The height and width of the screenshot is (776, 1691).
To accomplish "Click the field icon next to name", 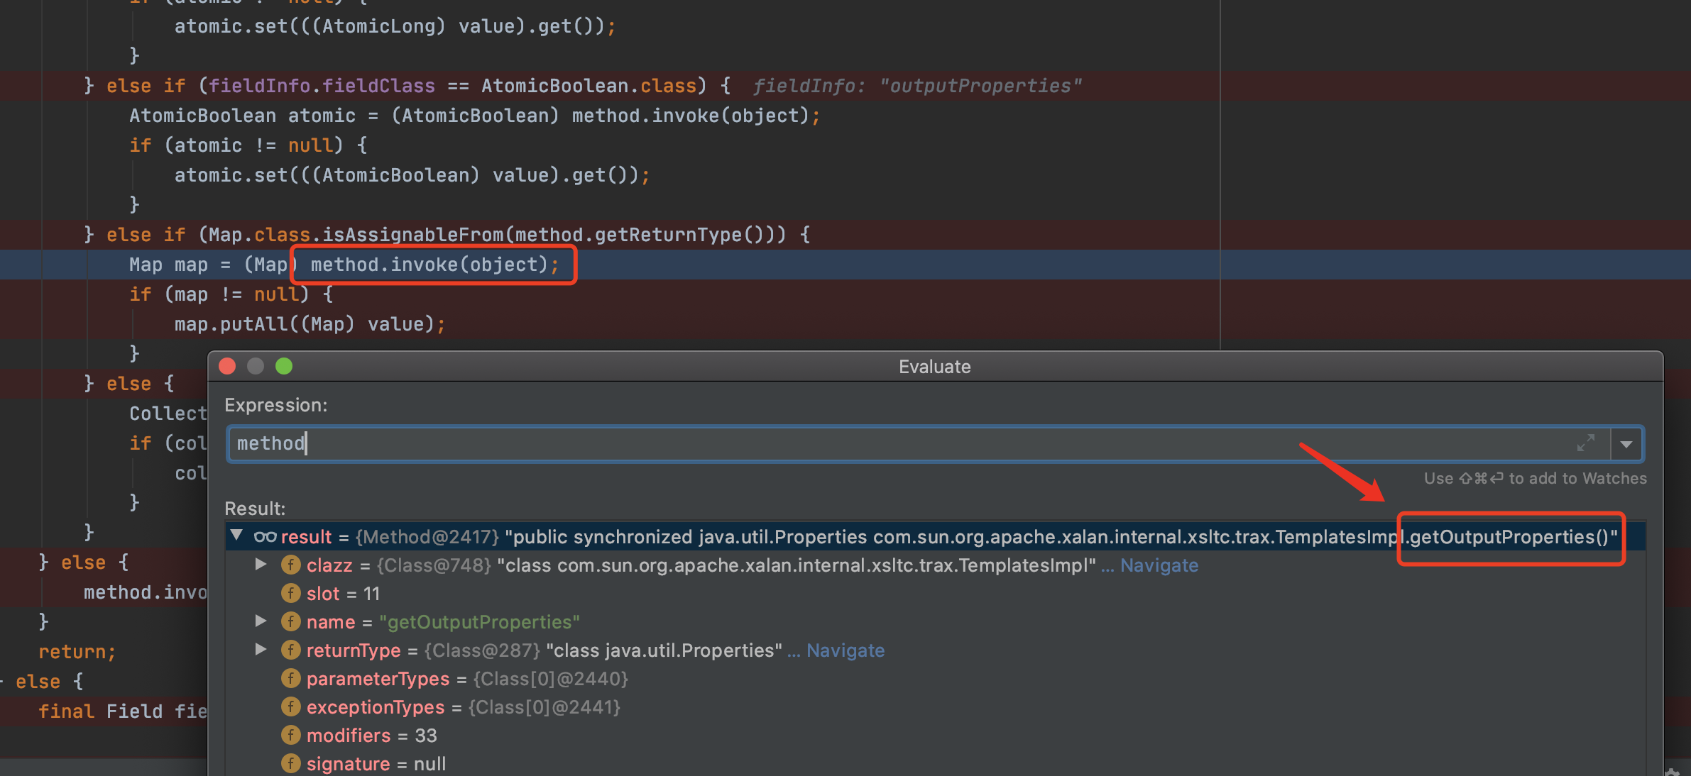I will pos(290,621).
